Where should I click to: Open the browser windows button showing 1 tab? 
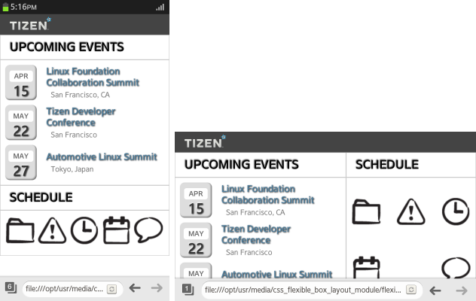pyautogui.click(x=188, y=289)
